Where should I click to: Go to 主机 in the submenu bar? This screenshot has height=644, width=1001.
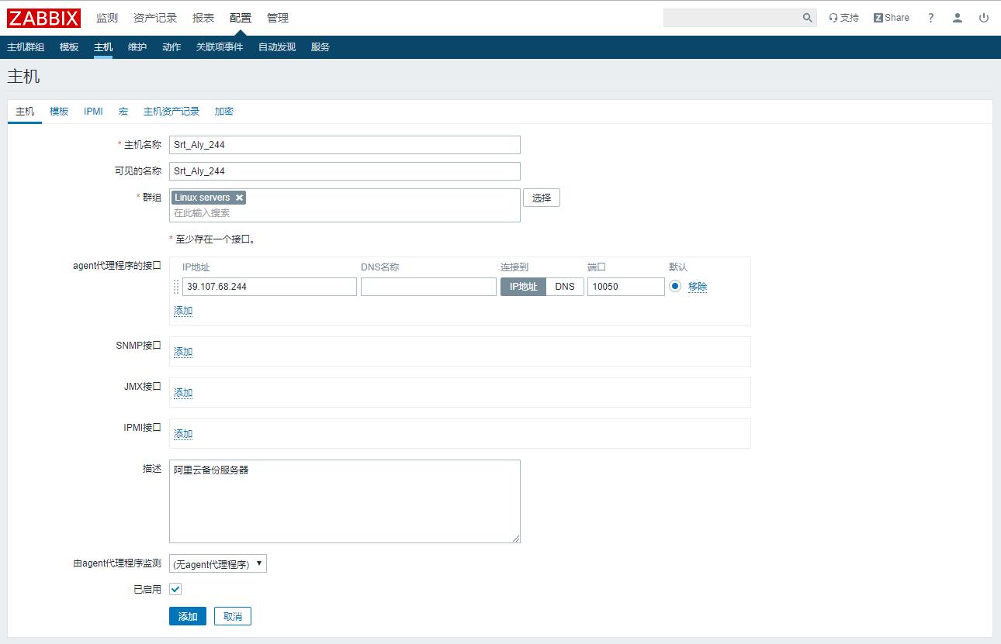pyautogui.click(x=103, y=47)
